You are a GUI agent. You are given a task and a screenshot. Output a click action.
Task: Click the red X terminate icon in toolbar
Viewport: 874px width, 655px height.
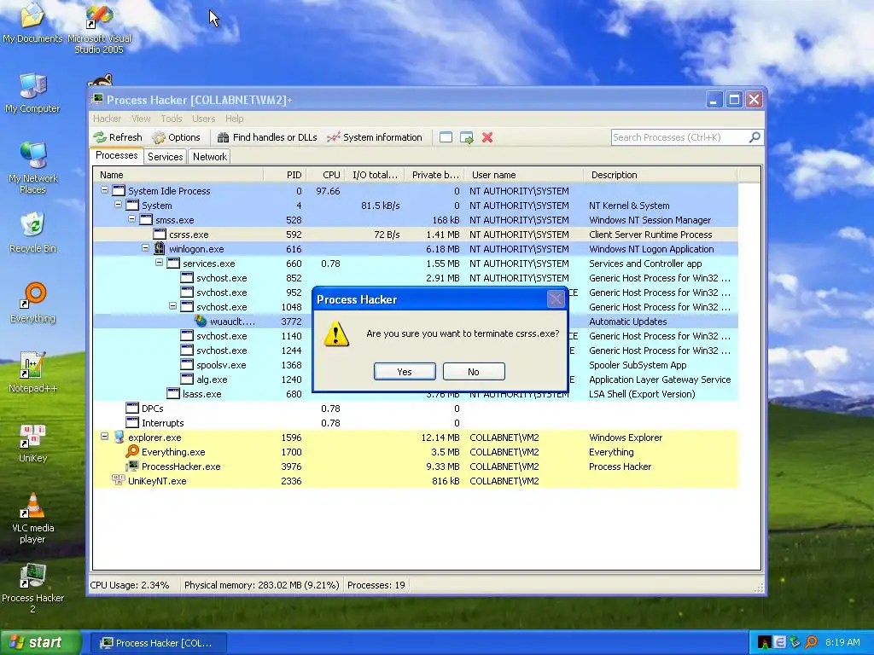tap(487, 137)
